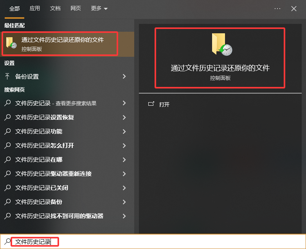Select web suggestion 文件历史记录设置恢复

[x=67, y=117]
